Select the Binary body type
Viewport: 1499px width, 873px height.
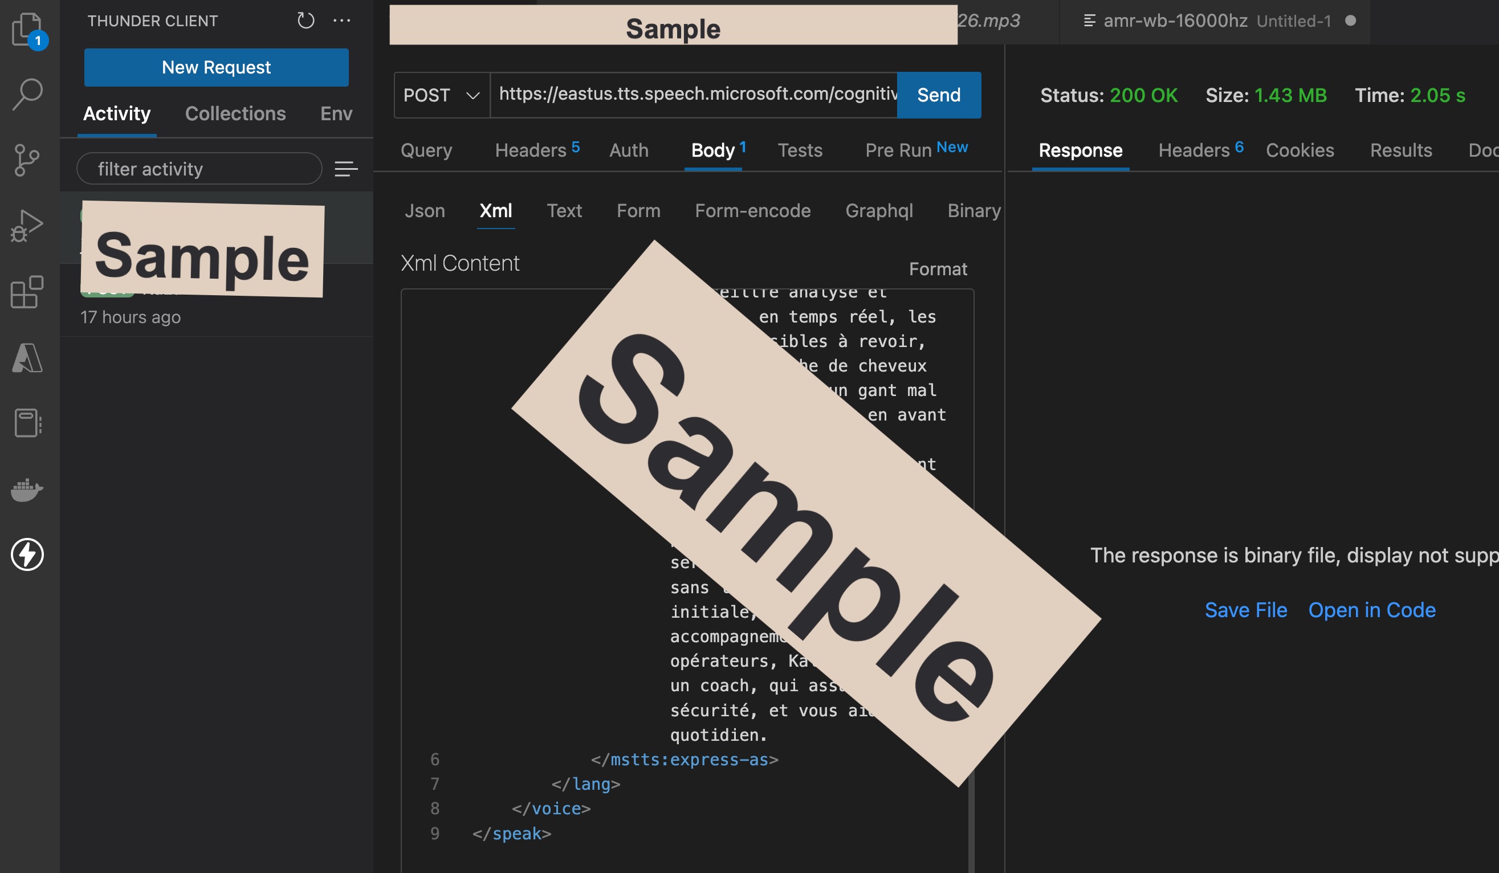(x=973, y=210)
